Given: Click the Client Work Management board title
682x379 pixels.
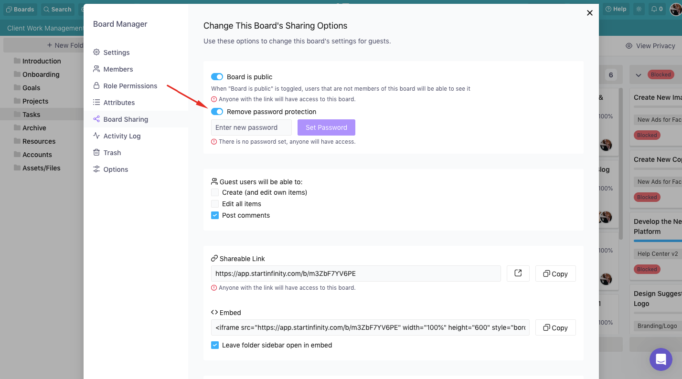Looking at the screenshot, I should [45, 28].
